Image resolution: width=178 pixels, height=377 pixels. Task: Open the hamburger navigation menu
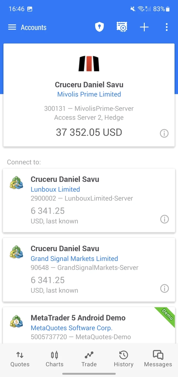coord(12,27)
